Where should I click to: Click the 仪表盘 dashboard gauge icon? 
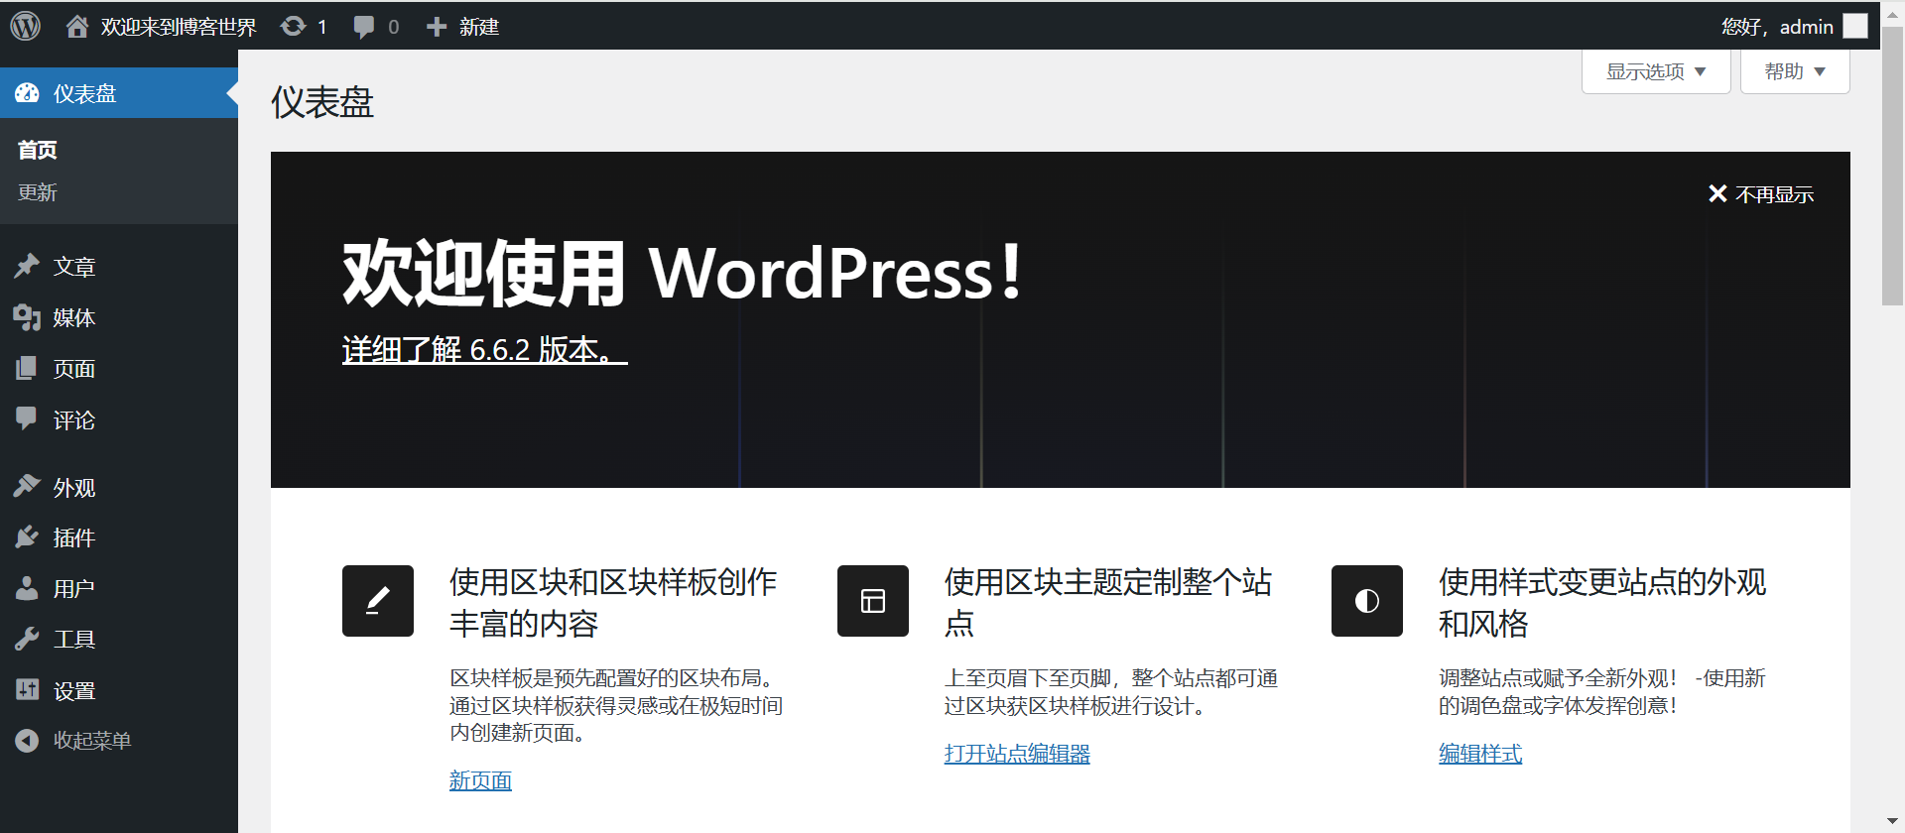pos(28,93)
